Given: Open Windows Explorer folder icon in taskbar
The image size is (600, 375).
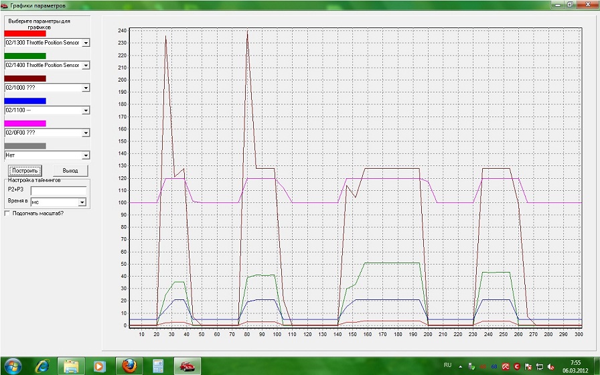Looking at the screenshot, I should click(72, 366).
